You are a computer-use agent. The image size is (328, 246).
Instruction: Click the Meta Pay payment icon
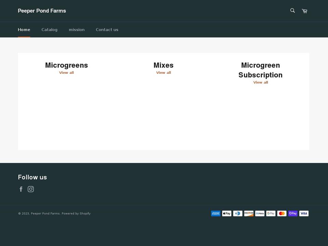(260, 213)
